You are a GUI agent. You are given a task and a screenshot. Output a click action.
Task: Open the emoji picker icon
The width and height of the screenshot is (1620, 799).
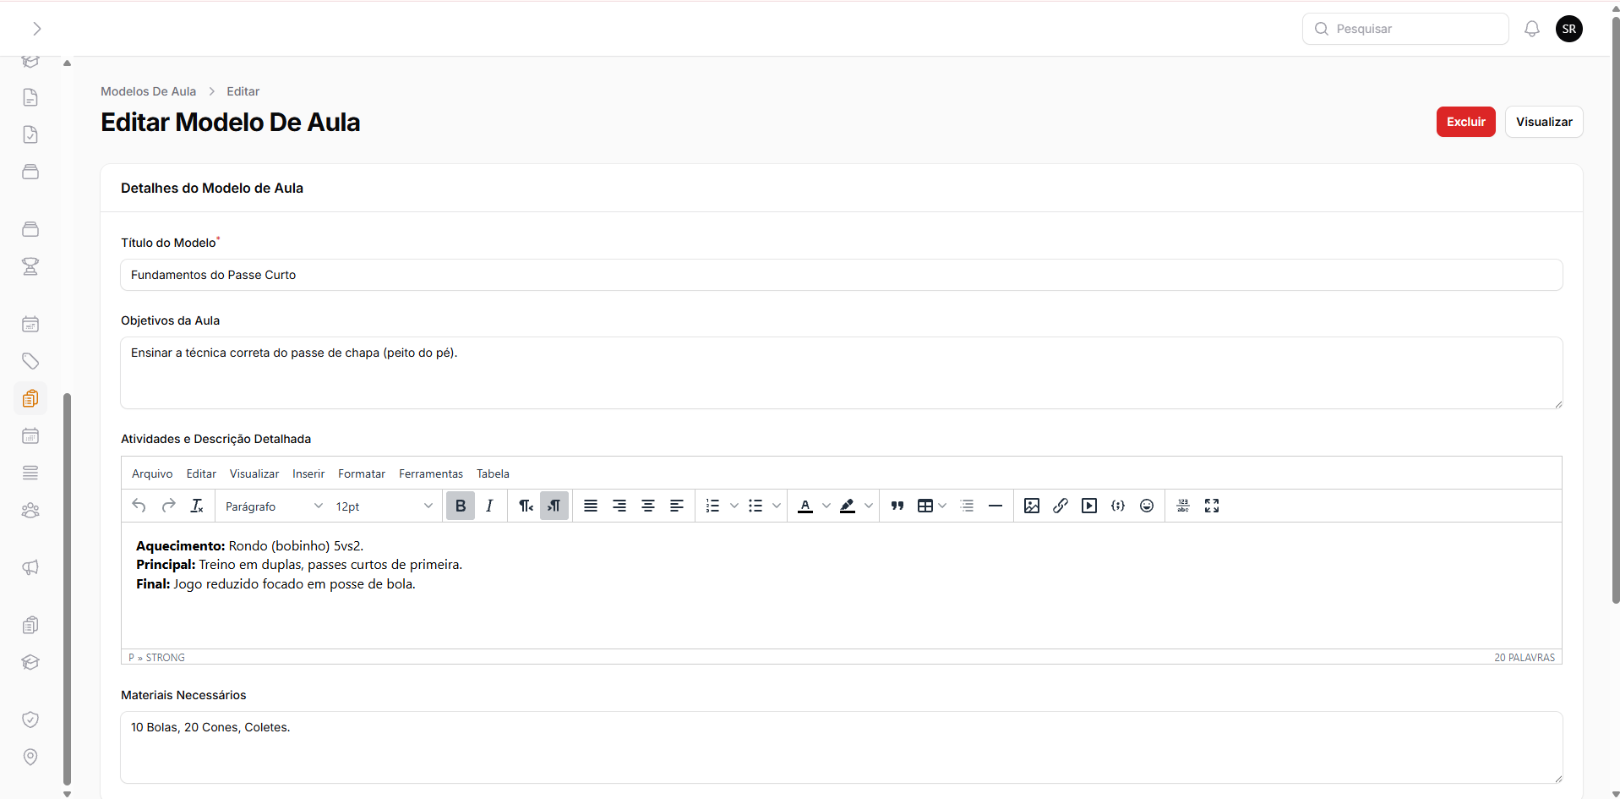[x=1146, y=506]
